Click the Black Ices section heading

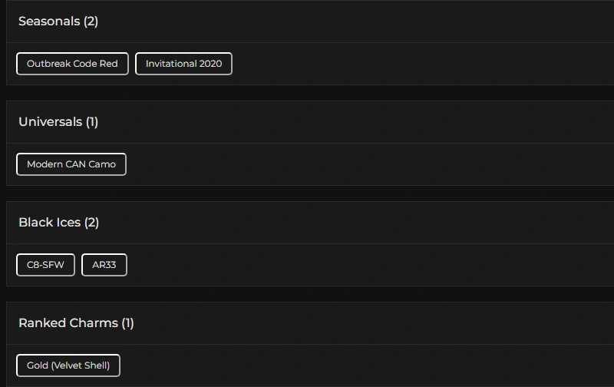[x=49, y=223]
